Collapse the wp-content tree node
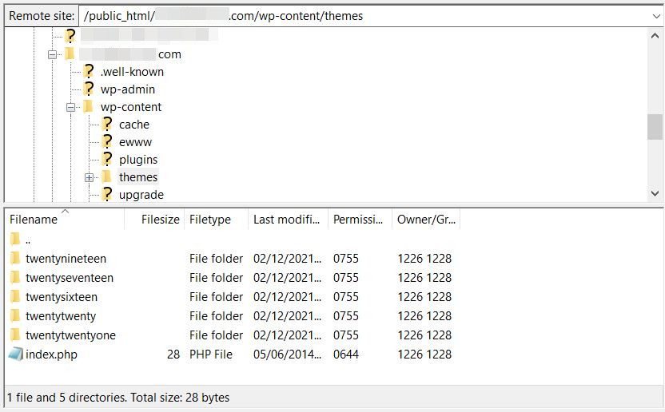This screenshot has width=665, height=412. click(x=70, y=107)
